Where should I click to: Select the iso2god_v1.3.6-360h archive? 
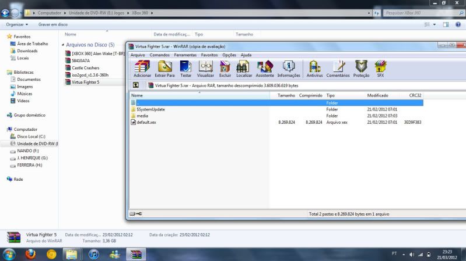pyautogui.click(x=87, y=75)
